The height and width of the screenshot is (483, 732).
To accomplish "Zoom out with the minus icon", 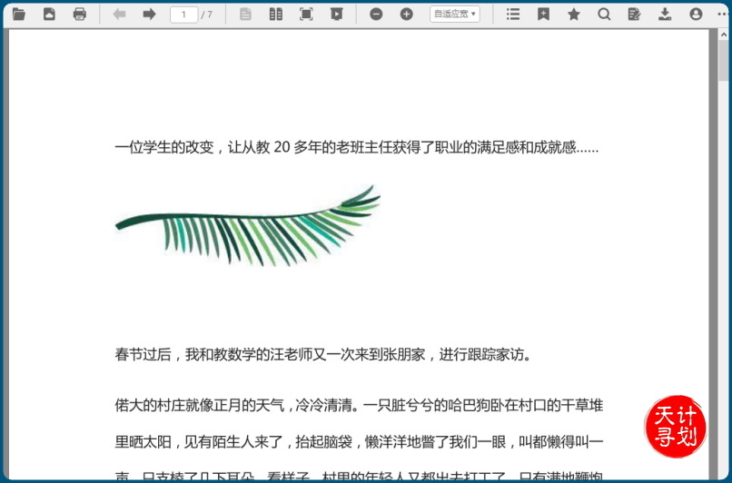I will click(376, 14).
